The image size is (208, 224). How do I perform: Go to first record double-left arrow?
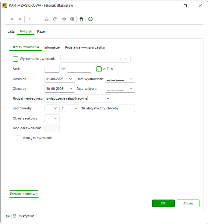(12, 19)
